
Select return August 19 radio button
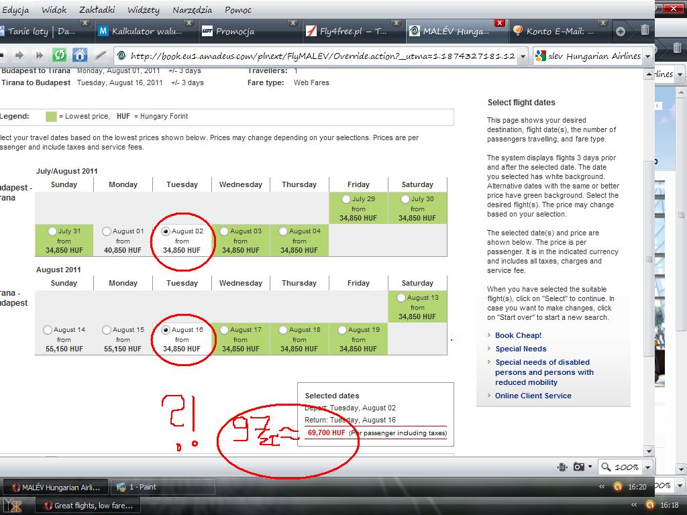342,330
